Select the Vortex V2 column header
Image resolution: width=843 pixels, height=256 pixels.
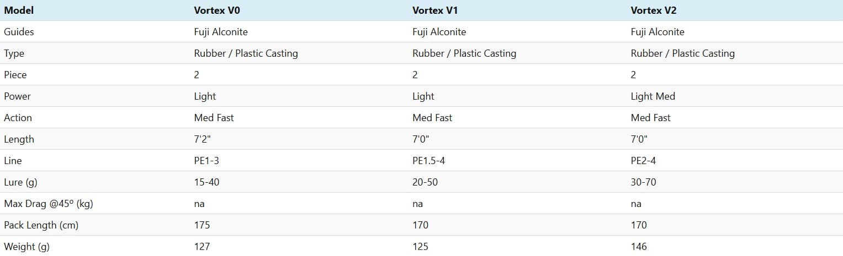click(x=653, y=10)
